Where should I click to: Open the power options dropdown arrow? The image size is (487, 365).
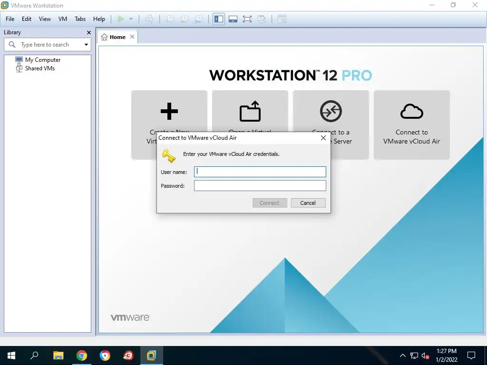coord(131,19)
